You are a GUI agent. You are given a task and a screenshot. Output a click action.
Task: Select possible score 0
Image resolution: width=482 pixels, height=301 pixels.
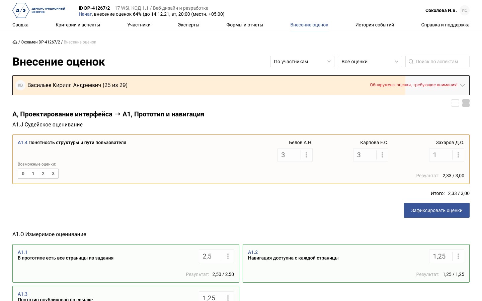23,174
